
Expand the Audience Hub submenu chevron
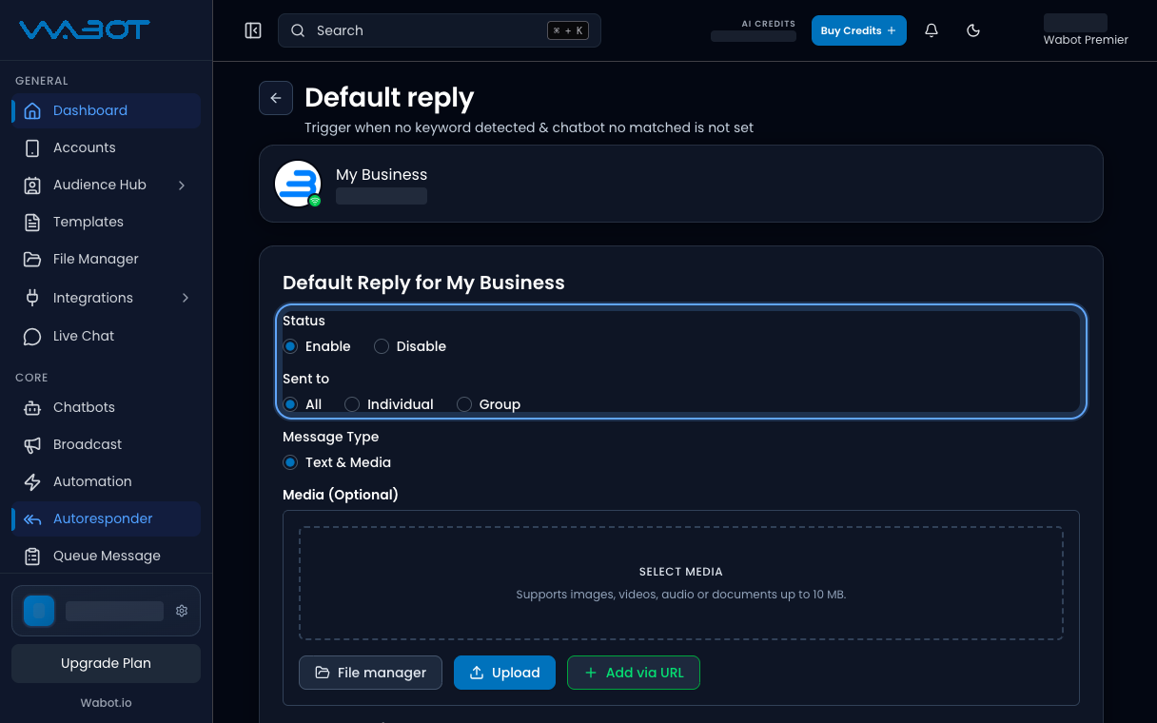pos(182,185)
